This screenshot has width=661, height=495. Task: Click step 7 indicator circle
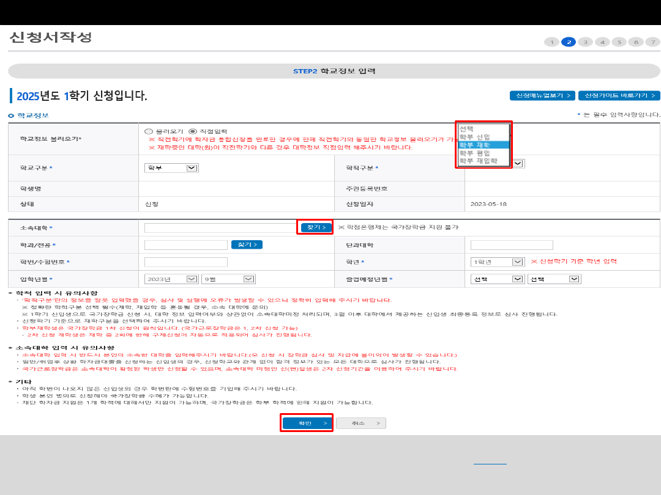(652, 42)
